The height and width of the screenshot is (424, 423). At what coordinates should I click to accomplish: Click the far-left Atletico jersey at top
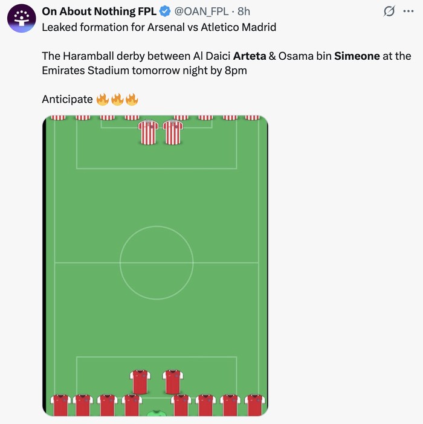[x=58, y=117]
